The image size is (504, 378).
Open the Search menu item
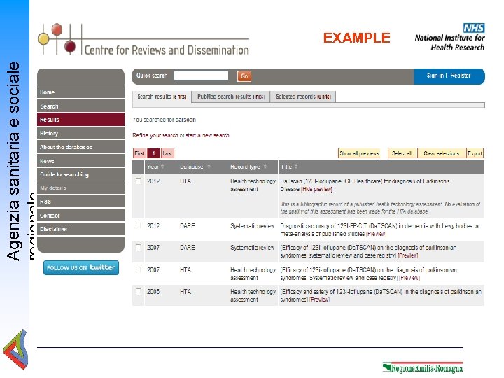coord(80,106)
